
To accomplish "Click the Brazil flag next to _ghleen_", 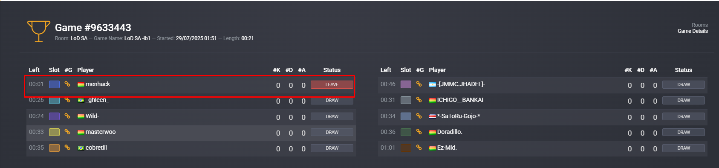I will [x=81, y=101].
